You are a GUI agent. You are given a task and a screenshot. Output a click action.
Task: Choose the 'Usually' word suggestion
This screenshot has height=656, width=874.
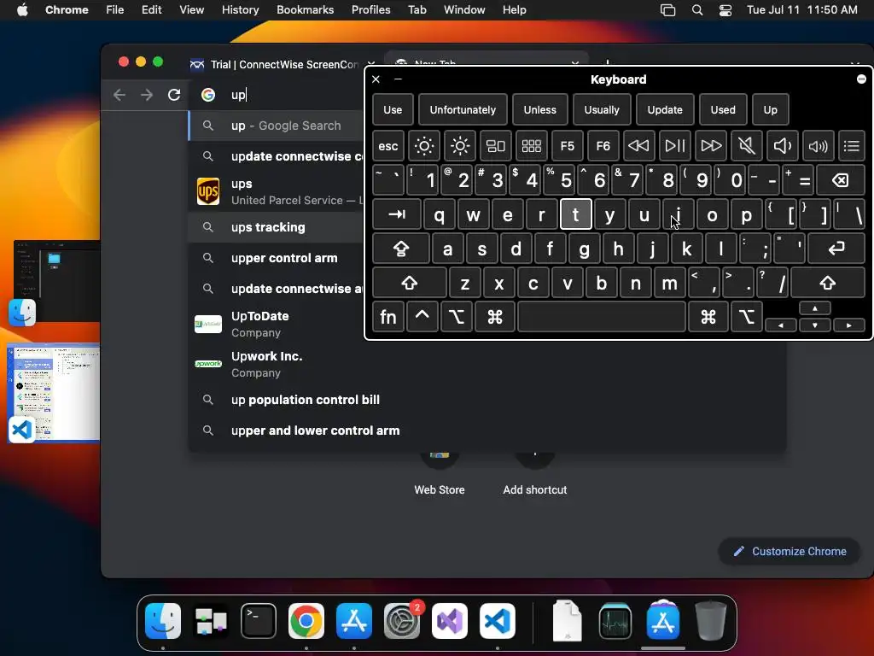[x=602, y=110]
